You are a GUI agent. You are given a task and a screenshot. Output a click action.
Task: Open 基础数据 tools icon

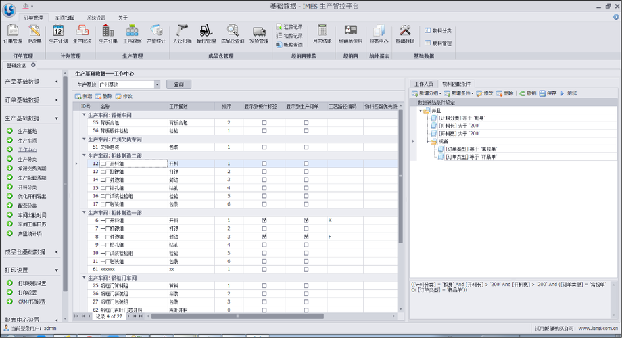[405, 34]
